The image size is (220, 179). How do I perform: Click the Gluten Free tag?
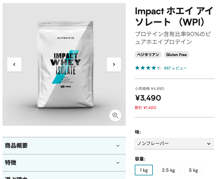[176, 55]
